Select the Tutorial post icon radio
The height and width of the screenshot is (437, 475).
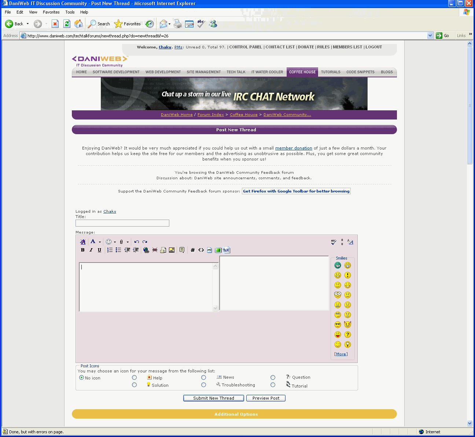coord(273,385)
